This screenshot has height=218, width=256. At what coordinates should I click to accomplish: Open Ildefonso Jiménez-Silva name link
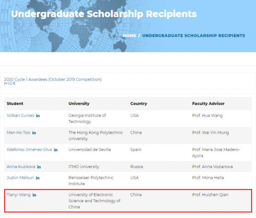click(29, 150)
